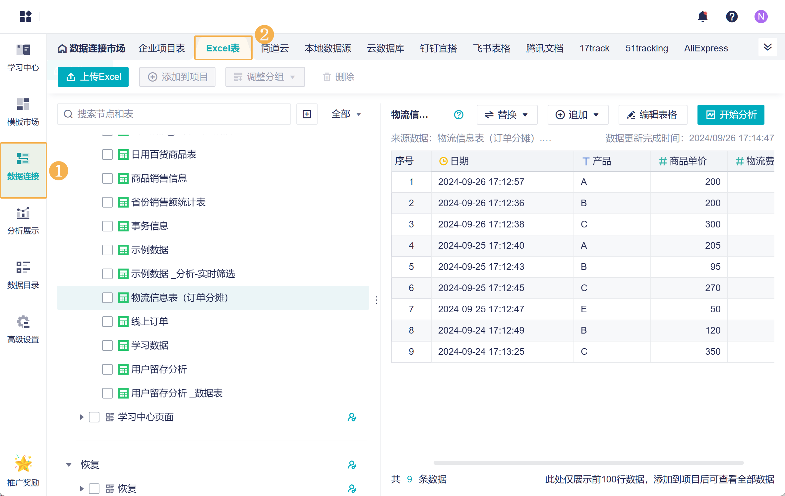Check the 日用百货商品表 checkbox

[107, 155]
